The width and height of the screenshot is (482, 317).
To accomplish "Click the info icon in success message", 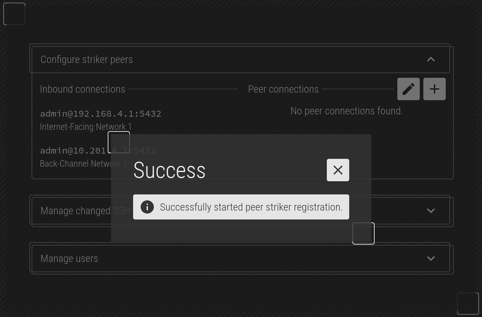I will pos(147,207).
